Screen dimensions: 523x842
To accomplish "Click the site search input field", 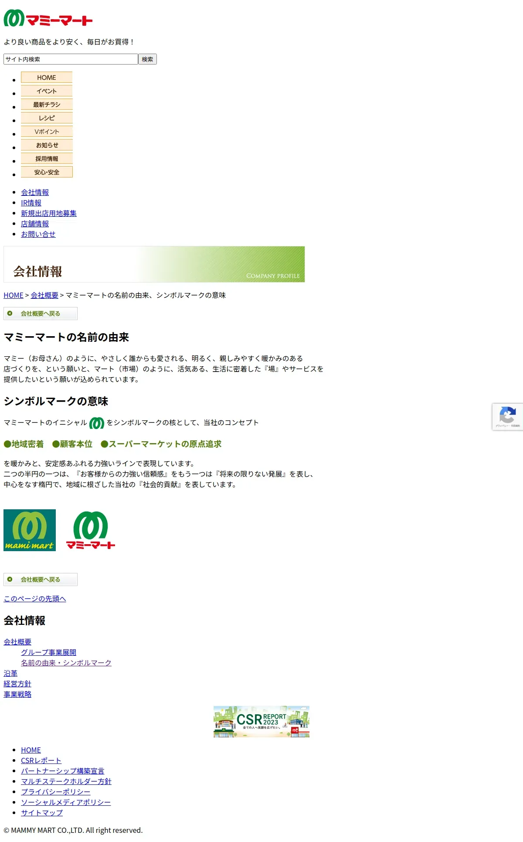I will pyautogui.click(x=71, y=59).
